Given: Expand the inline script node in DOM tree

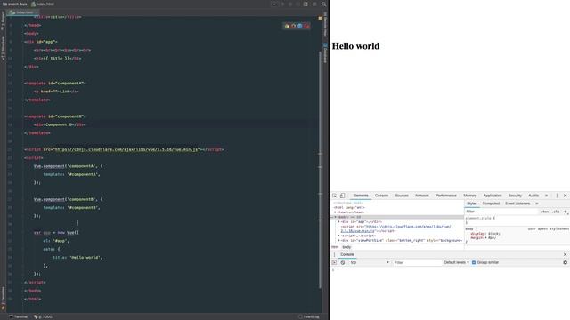Looking at the screenshot, I should pyautogui.click(x=338, y=236).
